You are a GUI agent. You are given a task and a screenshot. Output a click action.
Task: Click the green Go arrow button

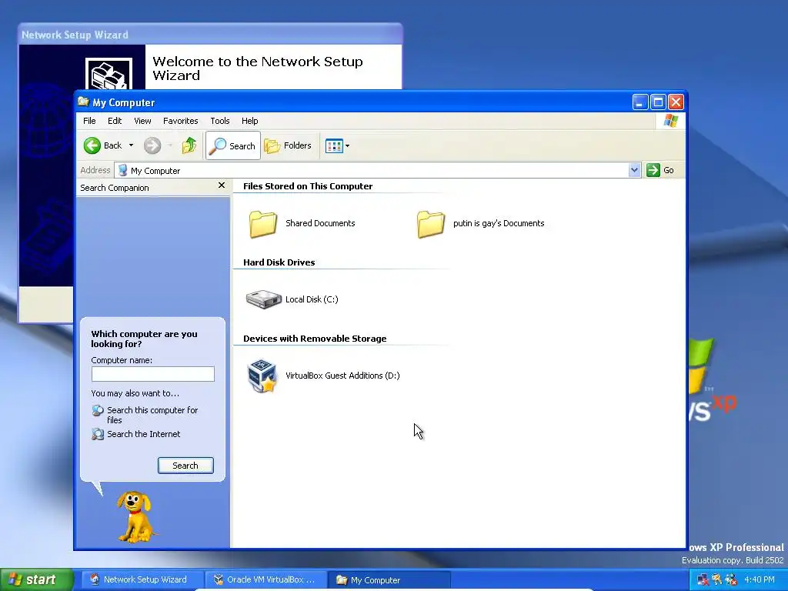(x=653, y=170)
